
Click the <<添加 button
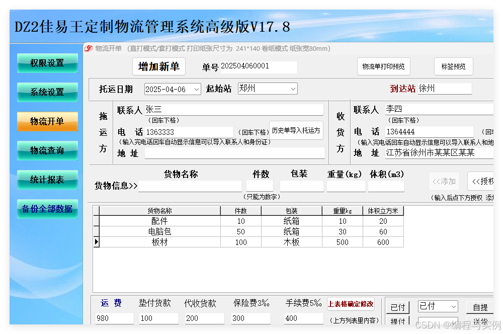coord(444,181)
